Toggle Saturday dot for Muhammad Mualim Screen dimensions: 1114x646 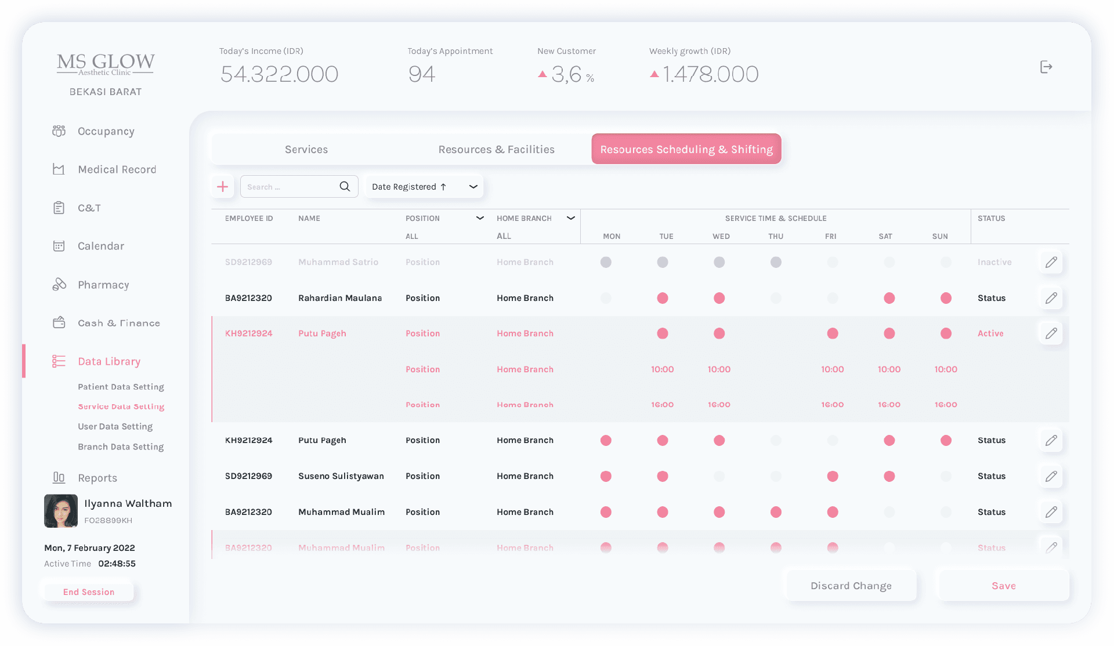[x=889, y=512]
